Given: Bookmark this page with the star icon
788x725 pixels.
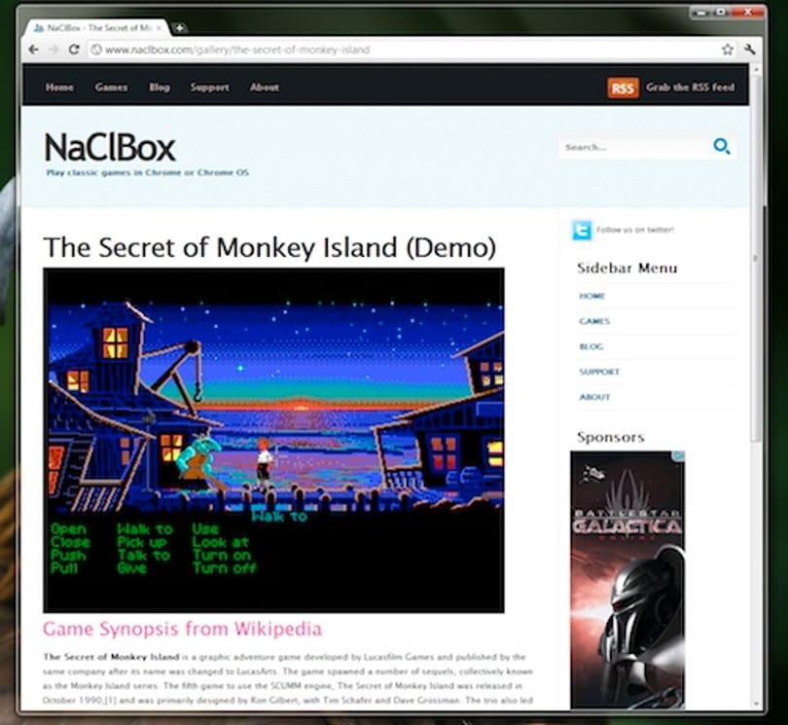Looking at the screenshot, I should (727, 50).
